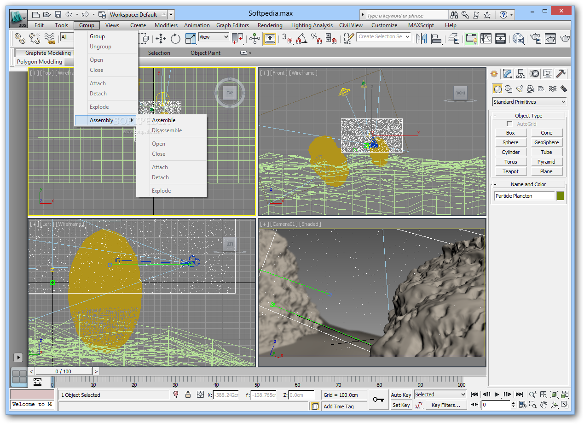The height and width of the screenshot is (424, 584).
Task: Switch to the Selection ribbon tab
Action: coord(159,53)
